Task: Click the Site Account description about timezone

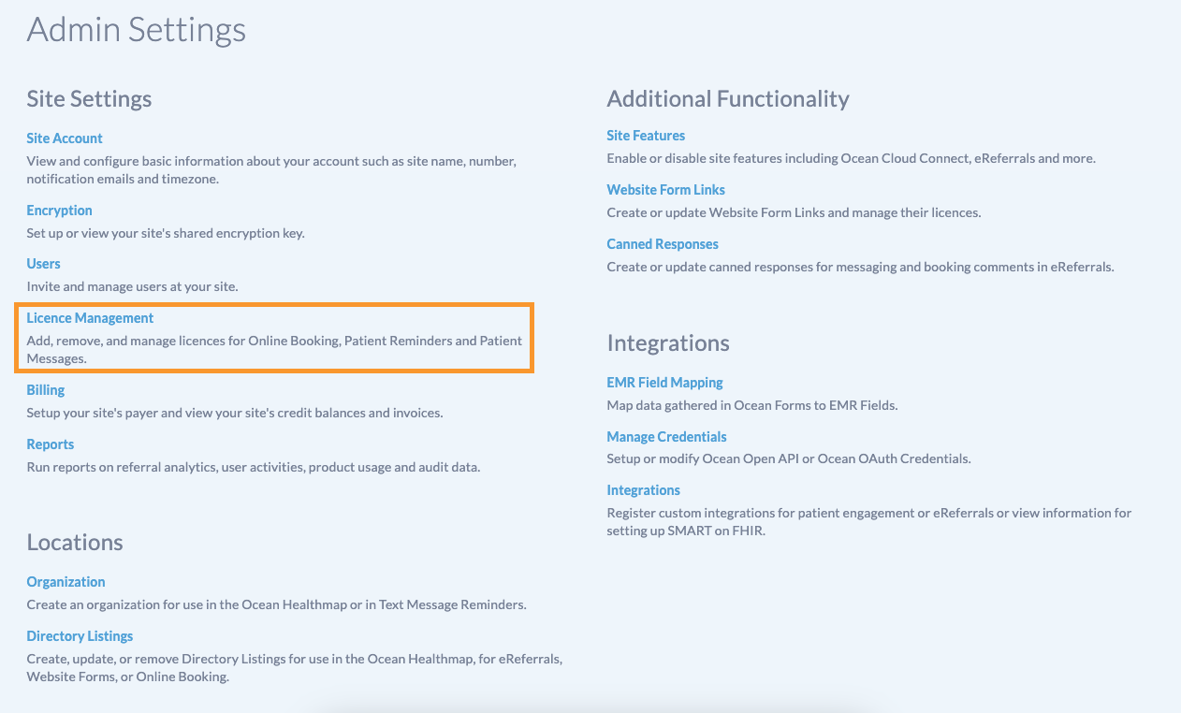Action: click(x=271, y=170)
